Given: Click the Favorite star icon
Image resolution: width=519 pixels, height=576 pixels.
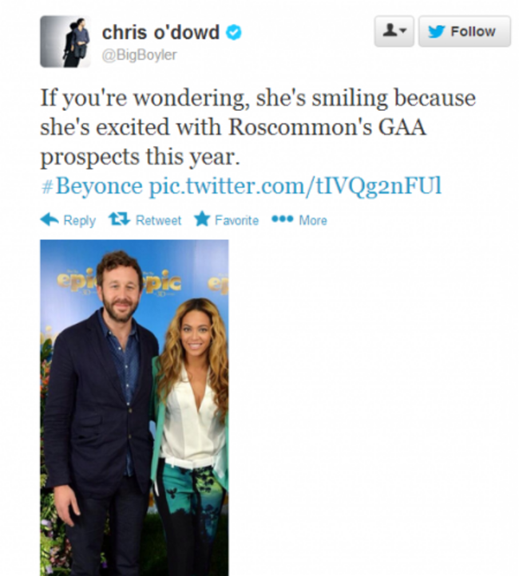Looking at the screenshot, I should (202, 219).
